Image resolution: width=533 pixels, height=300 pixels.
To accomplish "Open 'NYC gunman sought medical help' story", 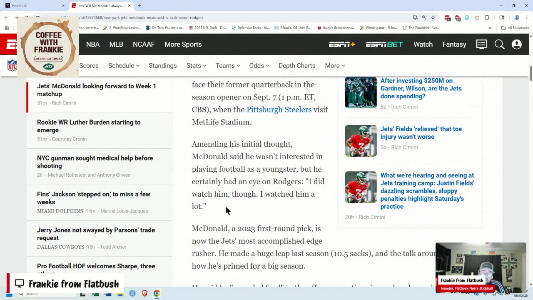I will (x=95, y=162).
